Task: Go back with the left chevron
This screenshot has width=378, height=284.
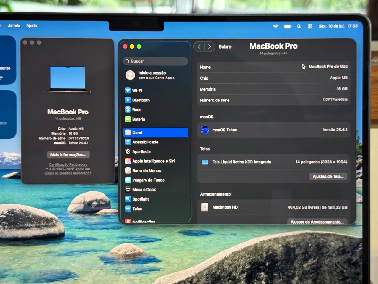Action: (199, 46)
